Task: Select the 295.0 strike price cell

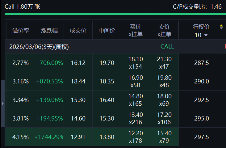Action: point(202,118)
